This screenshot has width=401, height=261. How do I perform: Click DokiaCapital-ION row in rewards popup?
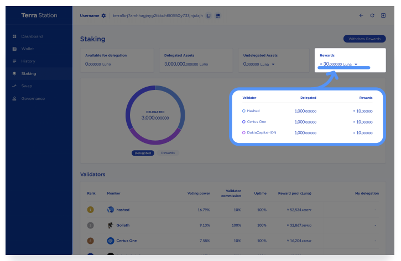(307, 132)
